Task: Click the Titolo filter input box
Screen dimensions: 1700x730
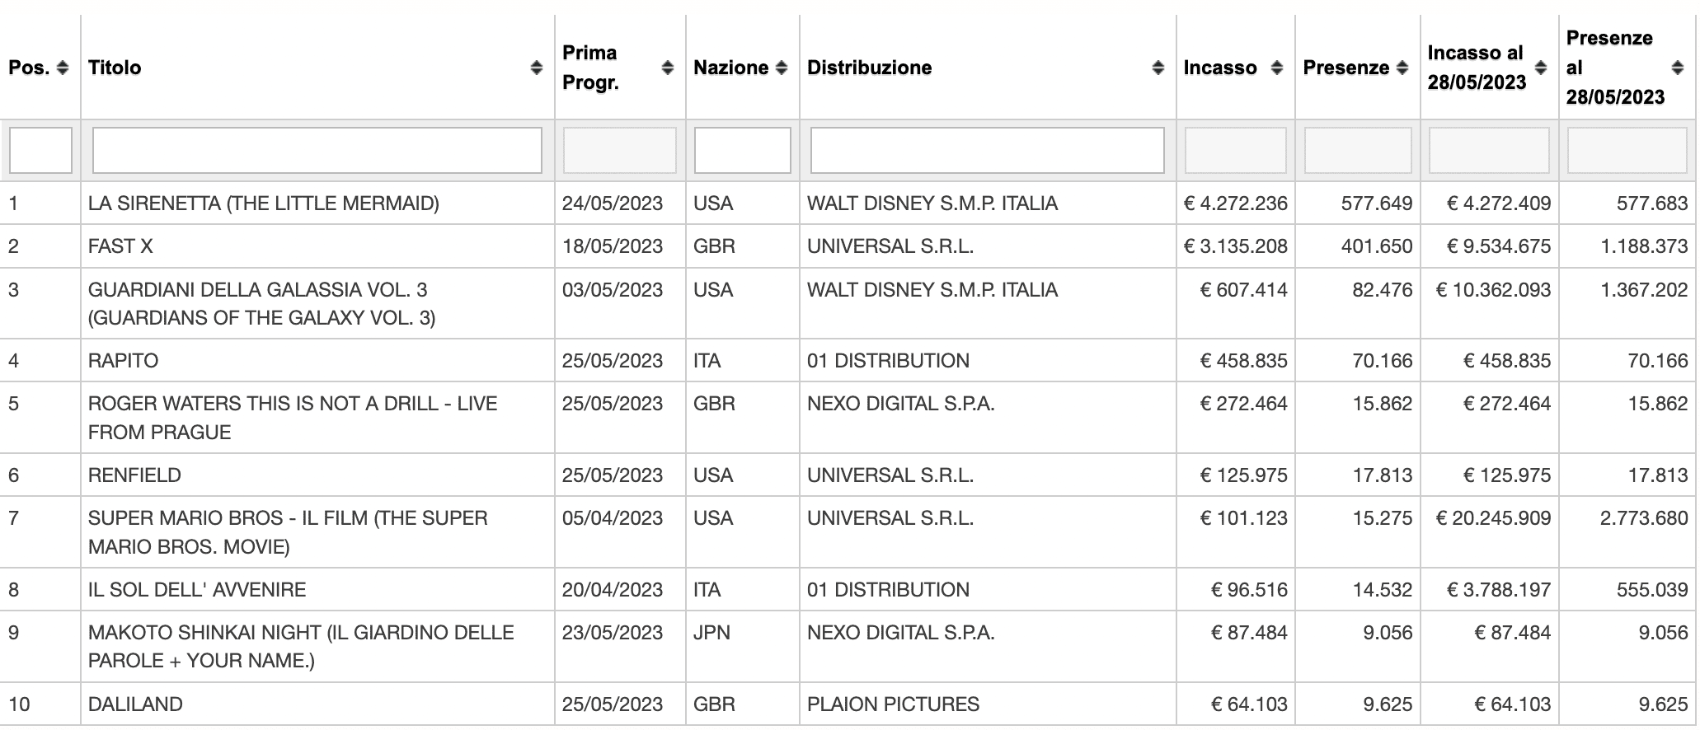Action: 317,150
